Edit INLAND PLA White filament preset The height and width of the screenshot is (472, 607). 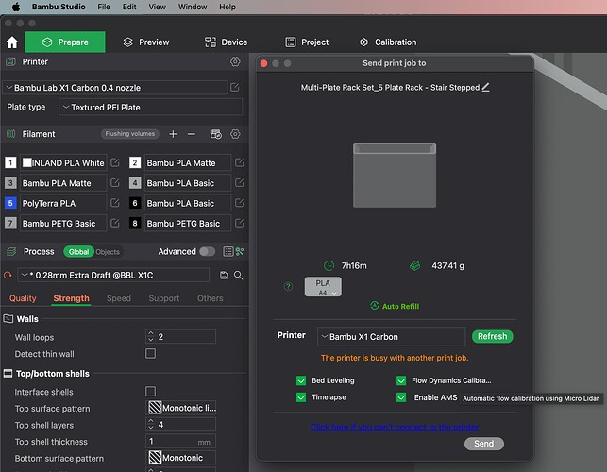click(x=115, y=162)
